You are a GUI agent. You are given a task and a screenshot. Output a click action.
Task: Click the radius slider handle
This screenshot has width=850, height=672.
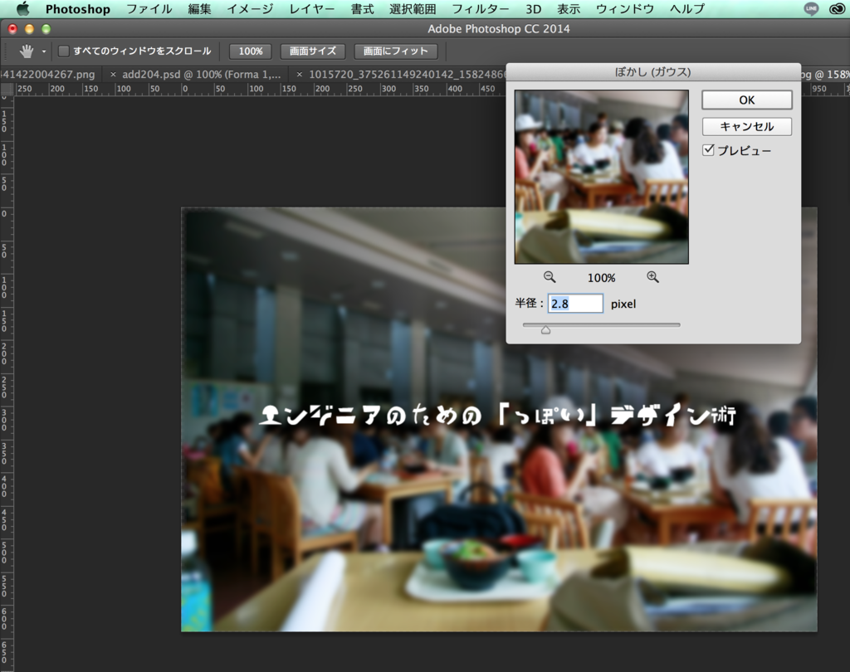coord(546,329)
